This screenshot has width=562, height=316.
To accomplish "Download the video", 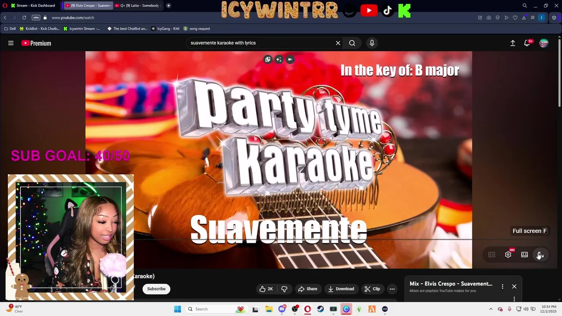I will coord(341,289).
